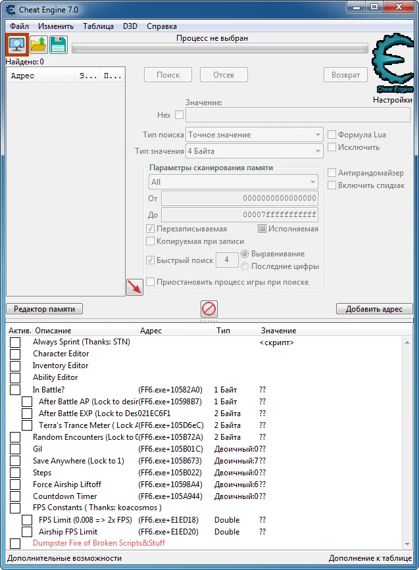Toggle Копируемая при записи checkbox

[x=150, y=241]
